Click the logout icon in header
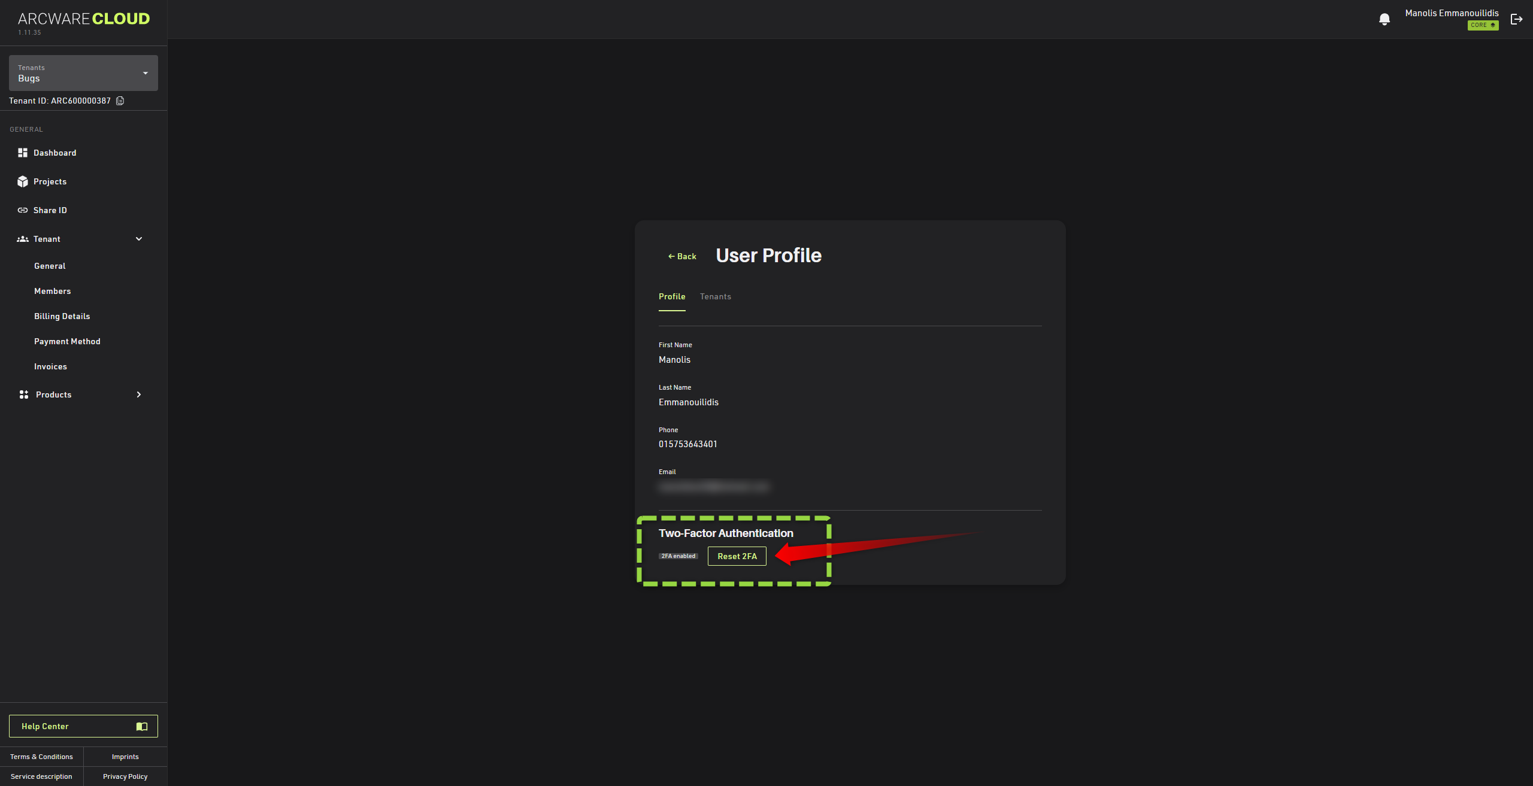1533x786 pixels. tap(1517, 19)
